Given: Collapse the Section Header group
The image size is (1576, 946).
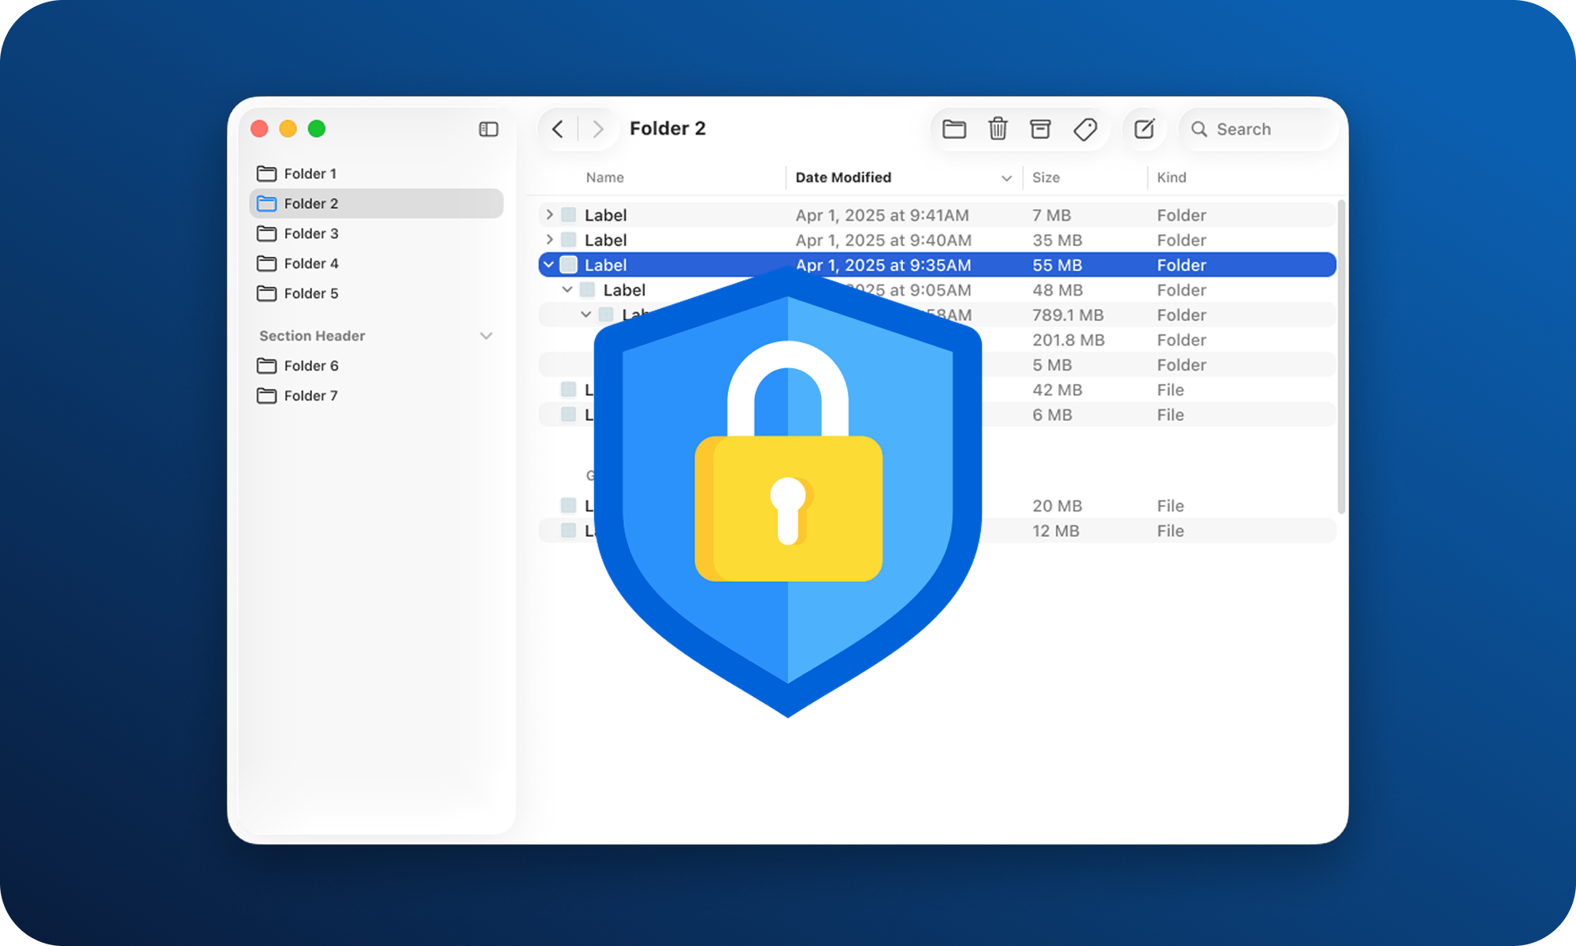Looking at the screenshot, I should [485, 336].
